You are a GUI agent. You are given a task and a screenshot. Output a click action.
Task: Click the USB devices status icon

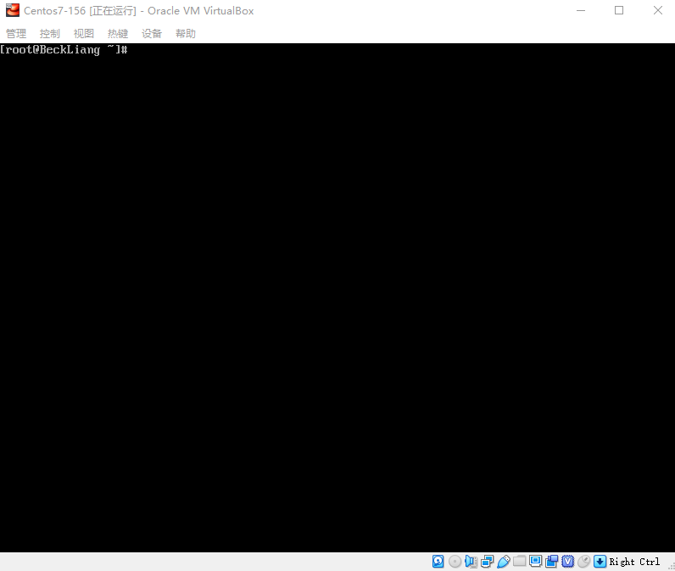pyautogui.click(x=503, y=561)
